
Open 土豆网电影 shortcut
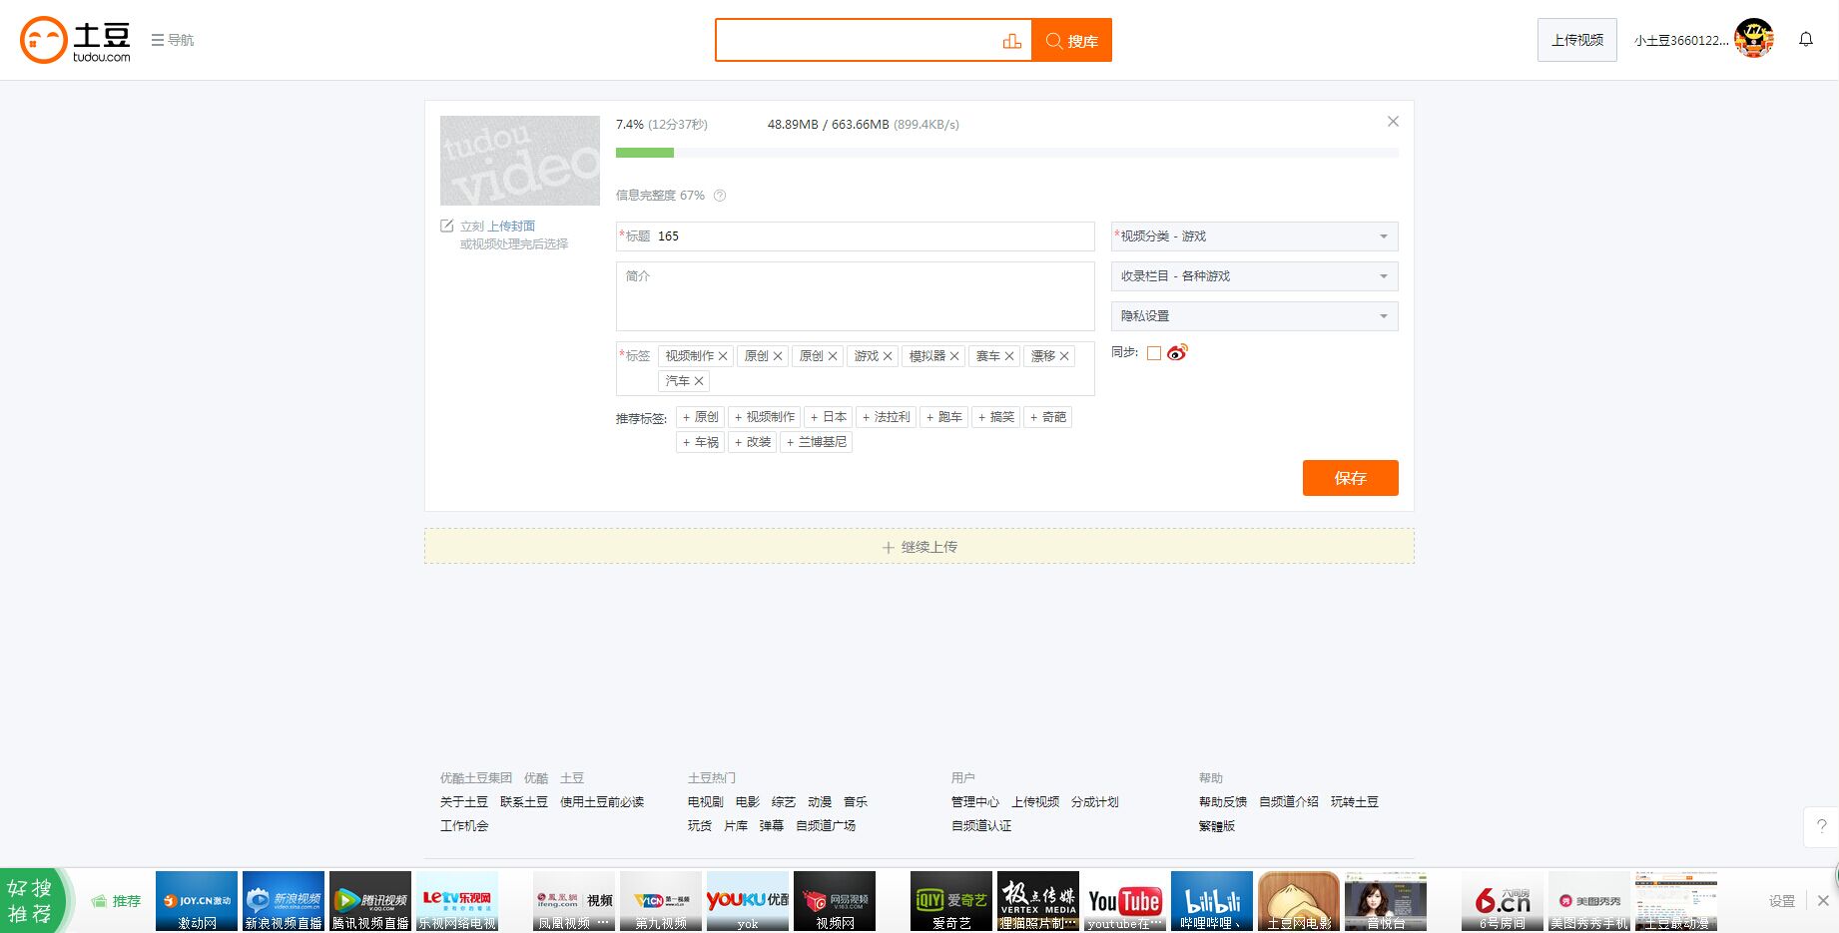click(x=1299, y=901)
